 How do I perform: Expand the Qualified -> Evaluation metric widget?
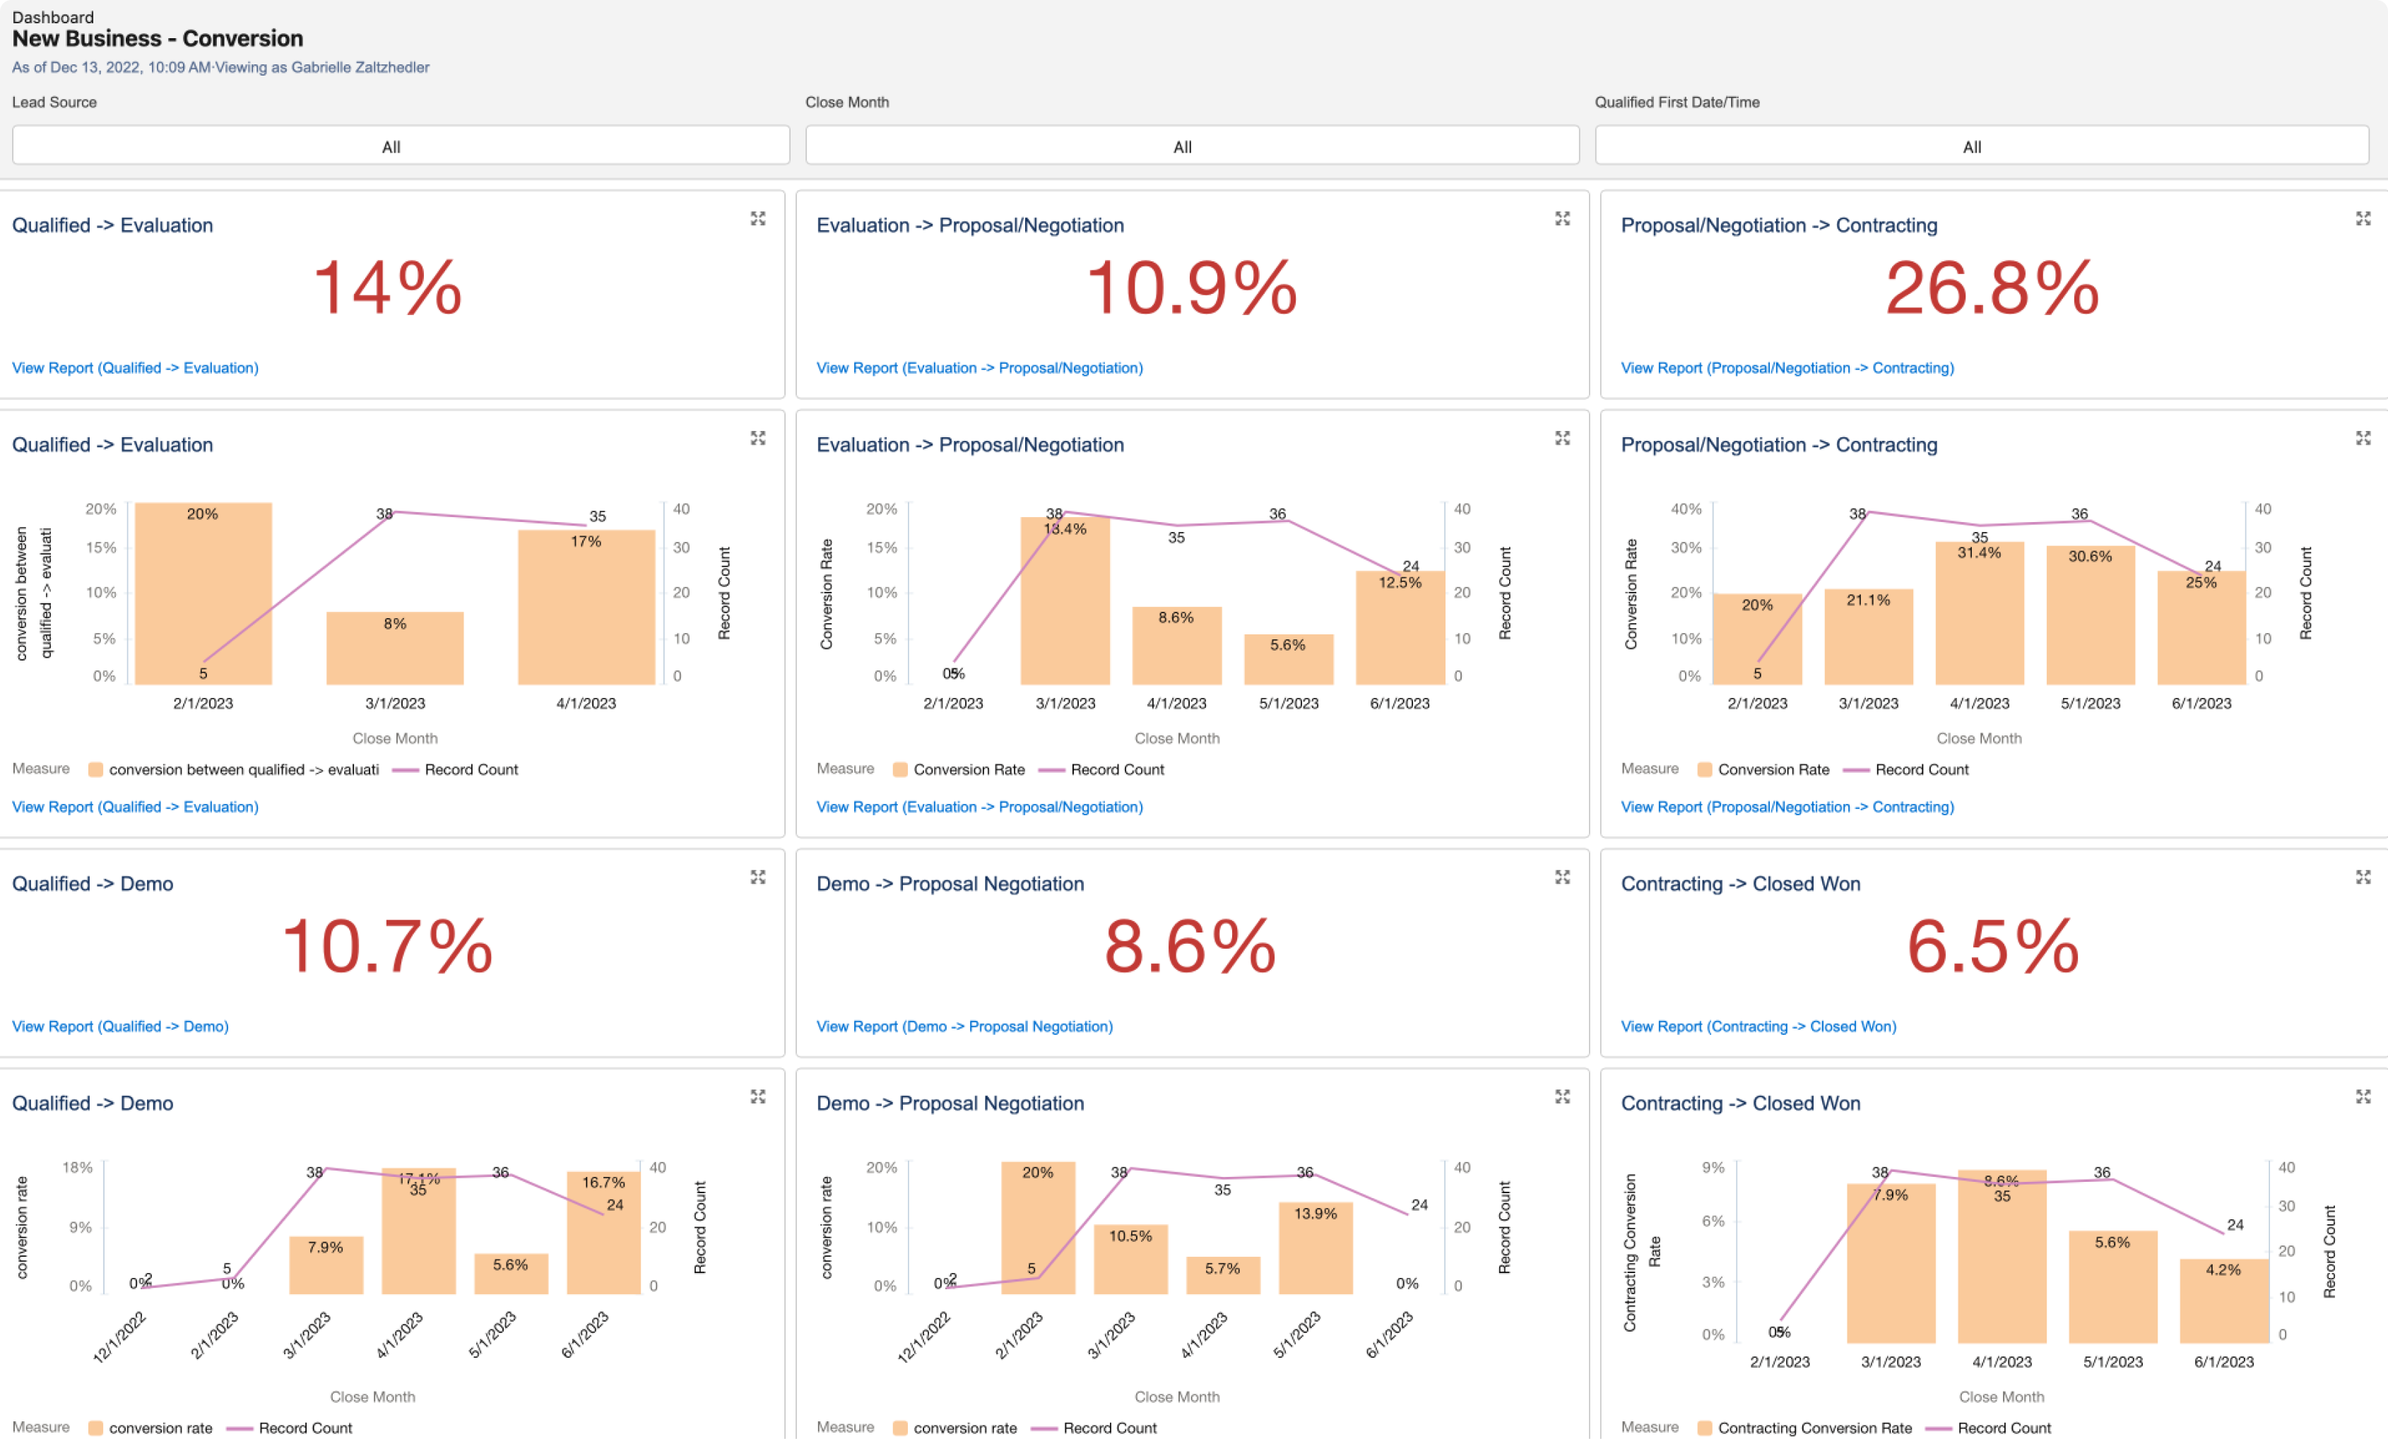[758, 219]
